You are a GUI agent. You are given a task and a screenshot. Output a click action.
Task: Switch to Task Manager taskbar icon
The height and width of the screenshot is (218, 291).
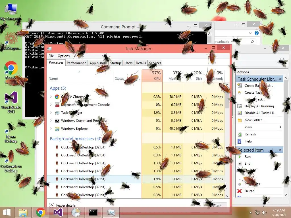(111, 212)
